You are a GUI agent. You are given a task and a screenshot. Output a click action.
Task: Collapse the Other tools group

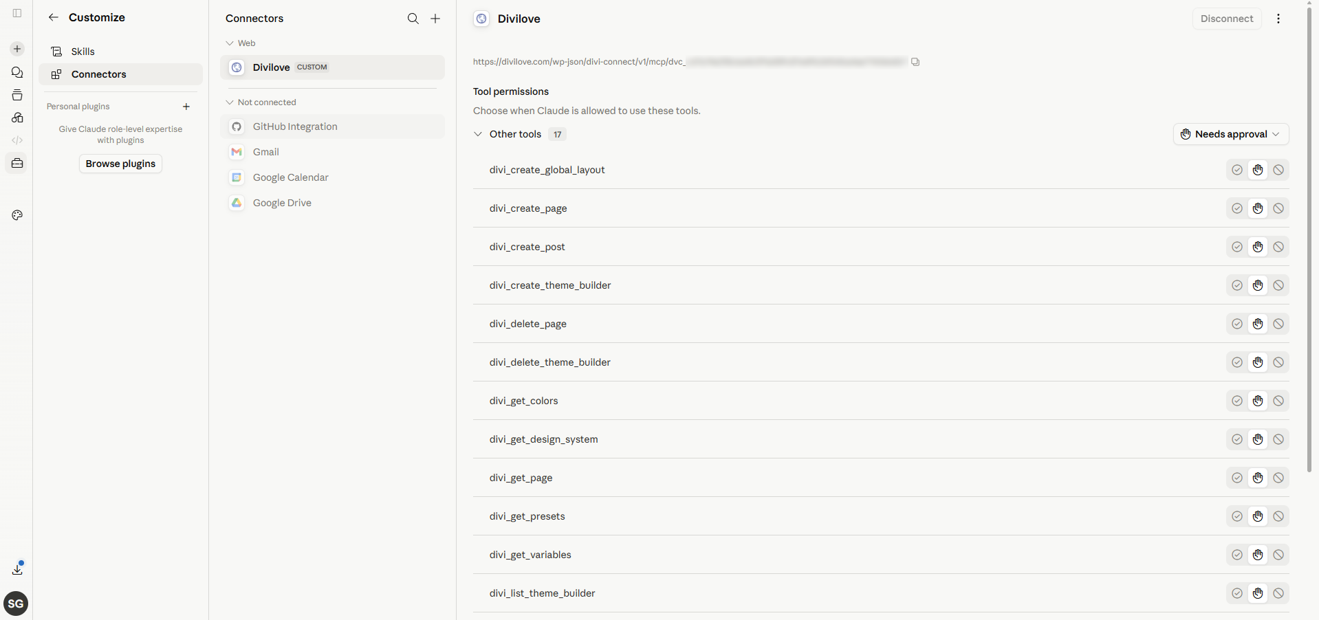478,134
